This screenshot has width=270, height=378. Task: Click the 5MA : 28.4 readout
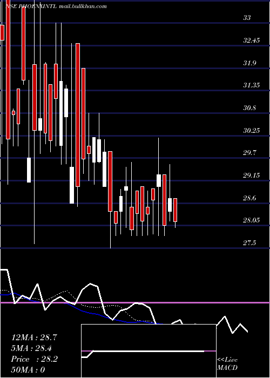pos(32,348)
